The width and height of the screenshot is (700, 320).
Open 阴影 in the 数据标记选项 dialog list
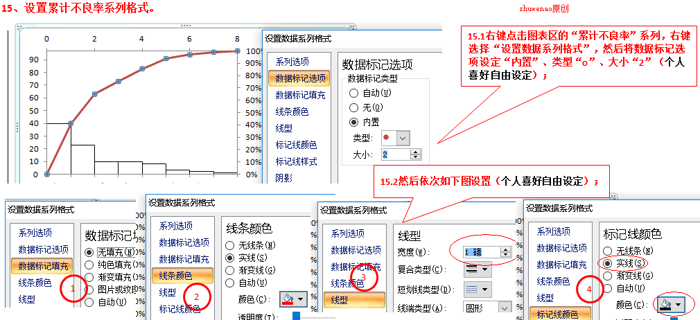(x=286, y=178)
